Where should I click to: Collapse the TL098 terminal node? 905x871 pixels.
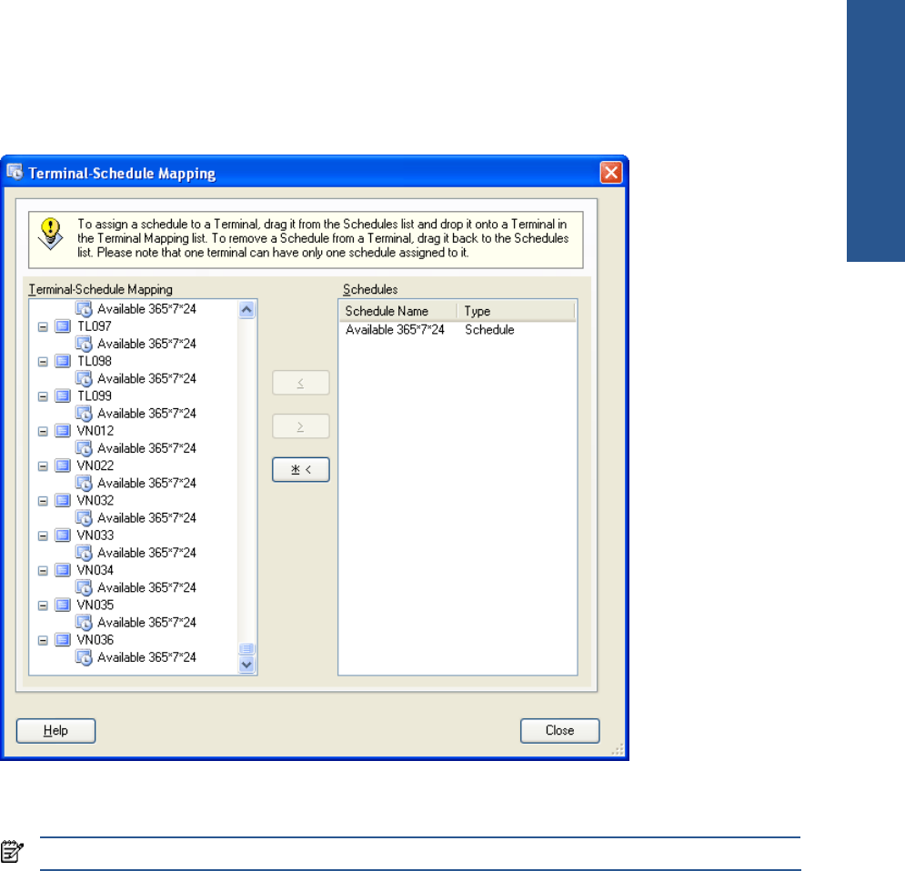[43, 362]
